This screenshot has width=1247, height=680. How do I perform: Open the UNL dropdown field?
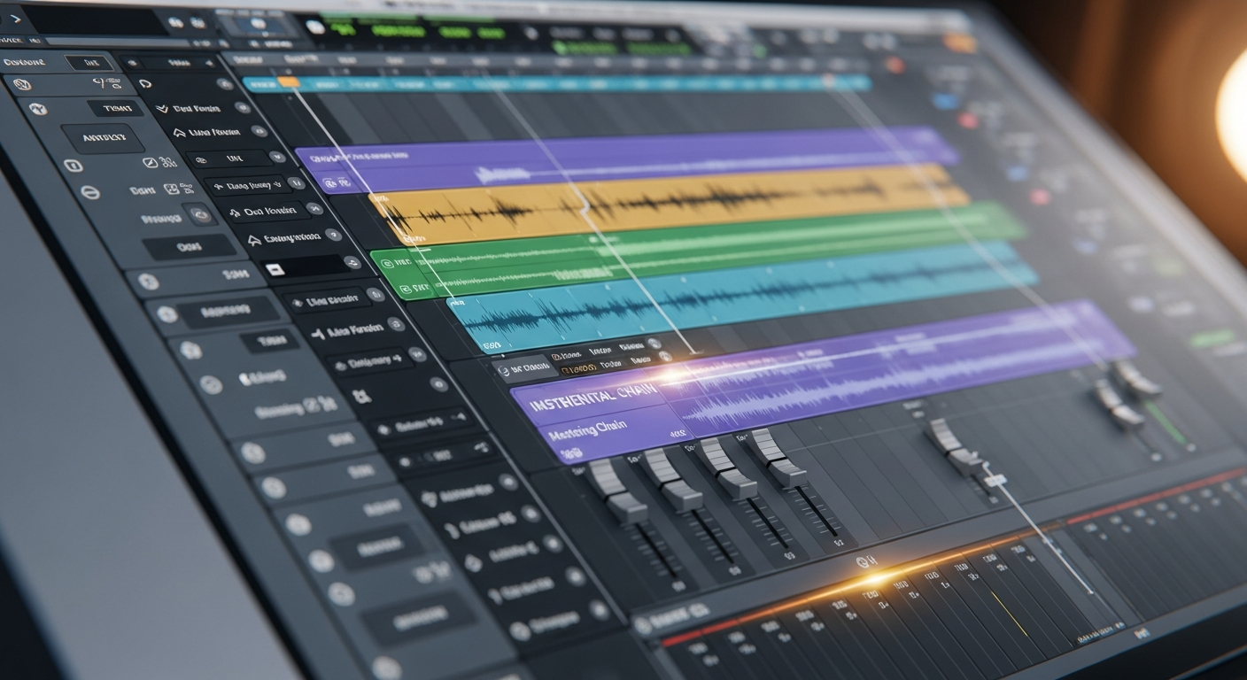(230, 159)
